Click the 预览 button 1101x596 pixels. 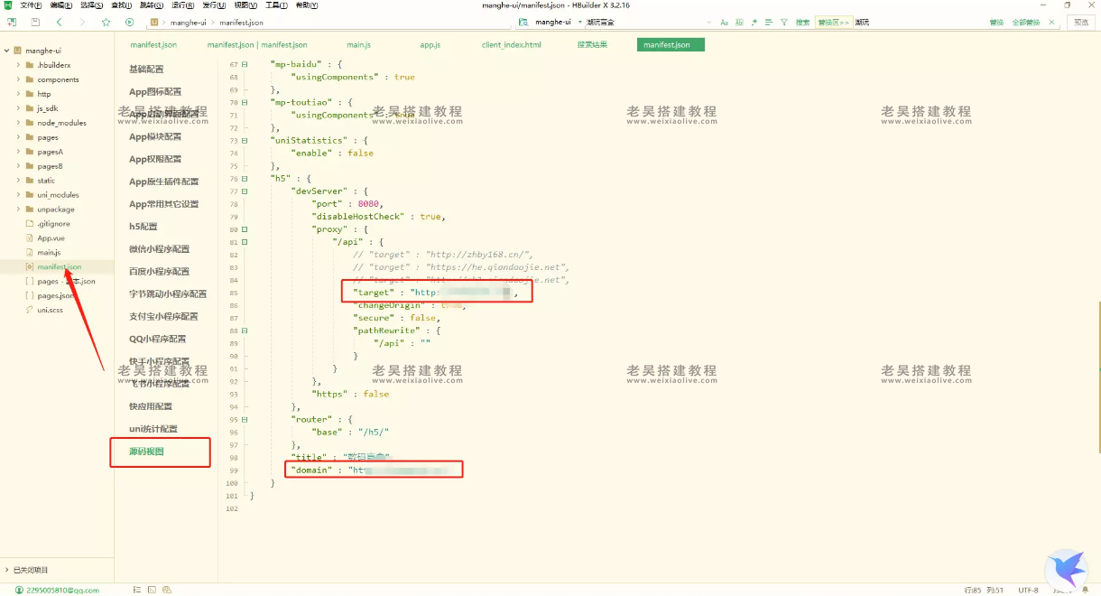(1081, 22)
